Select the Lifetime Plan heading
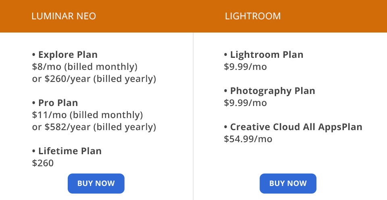The width and height of the screenshot is (387, 200). [70, 151]
